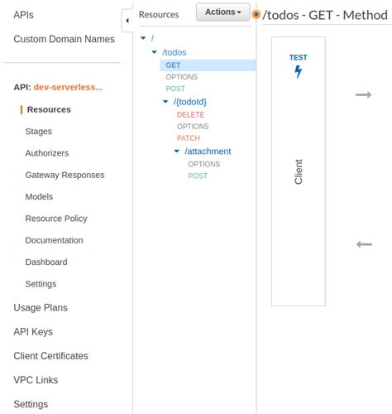
Task: Open the root / resource
Action: click(152, 38)
